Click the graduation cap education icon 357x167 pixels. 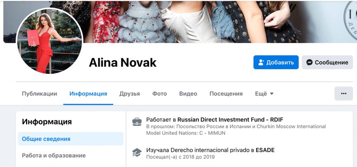137,153
